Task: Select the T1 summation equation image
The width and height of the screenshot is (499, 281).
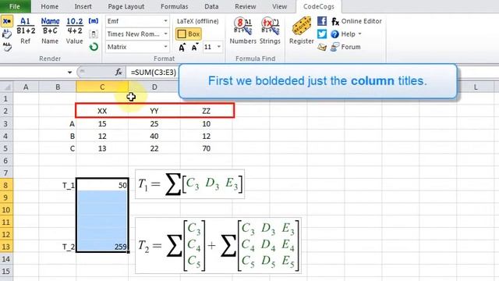Action: 190,184
